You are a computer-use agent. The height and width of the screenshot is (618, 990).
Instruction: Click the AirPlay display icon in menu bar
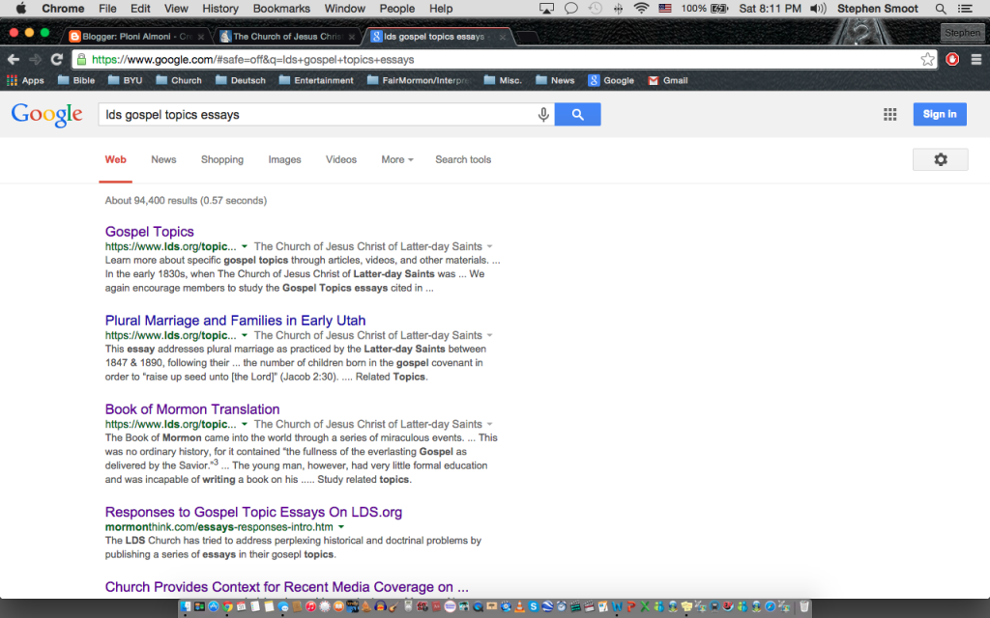coord(546,8)
